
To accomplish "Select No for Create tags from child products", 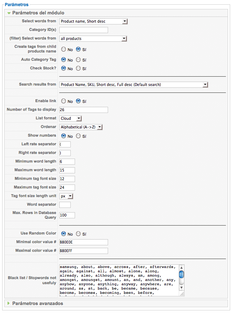I will pyautogui.click(x=64, y=49).
